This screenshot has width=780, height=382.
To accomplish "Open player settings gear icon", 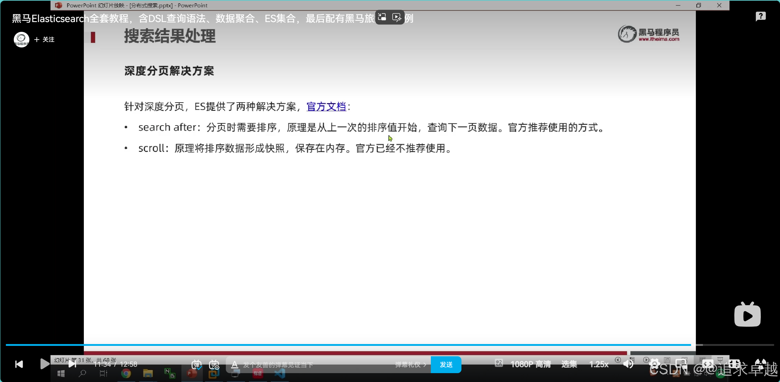I will coord(655,364).
